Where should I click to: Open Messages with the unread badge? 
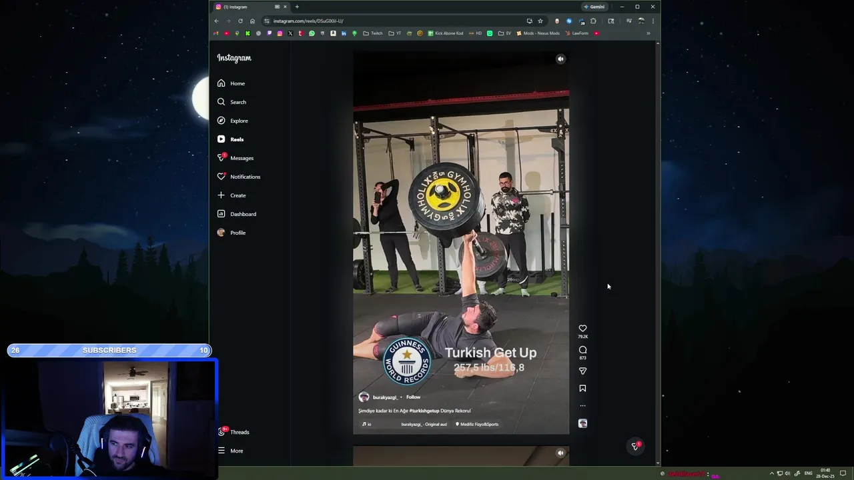click(235, 158)
